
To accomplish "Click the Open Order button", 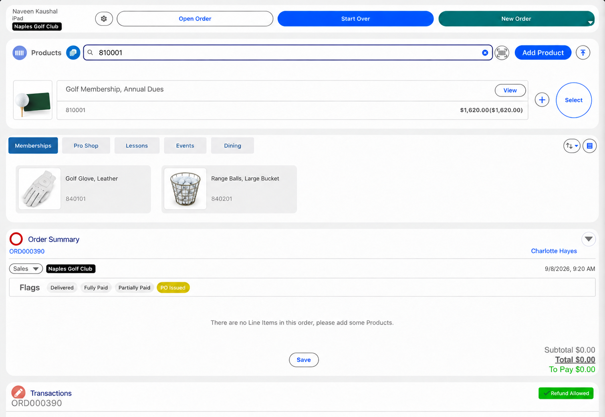I will click(195, 19).
